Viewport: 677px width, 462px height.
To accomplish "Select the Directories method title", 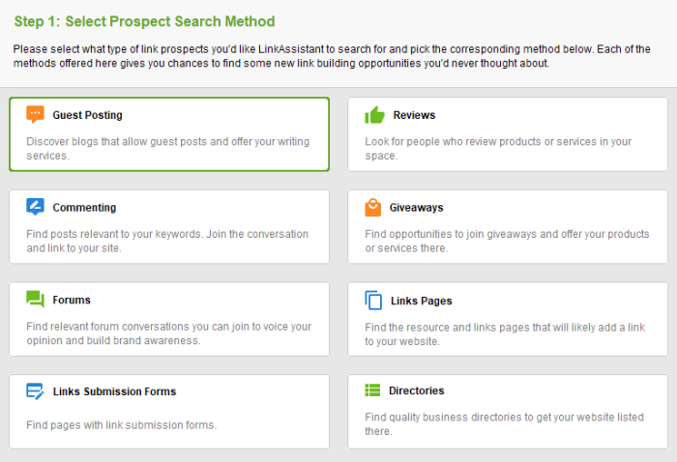I will click(x=417, y=391).
